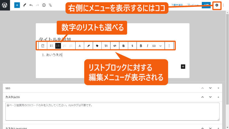
Task: Insert inline code with code icon
Action: pyautogui.click(x=115, y=46)
